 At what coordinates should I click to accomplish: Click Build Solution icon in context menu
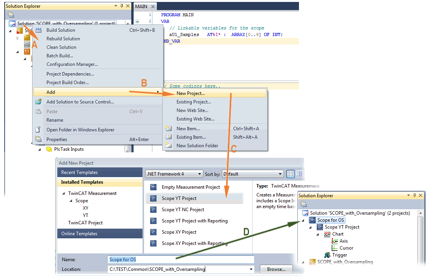click(38, 30)
